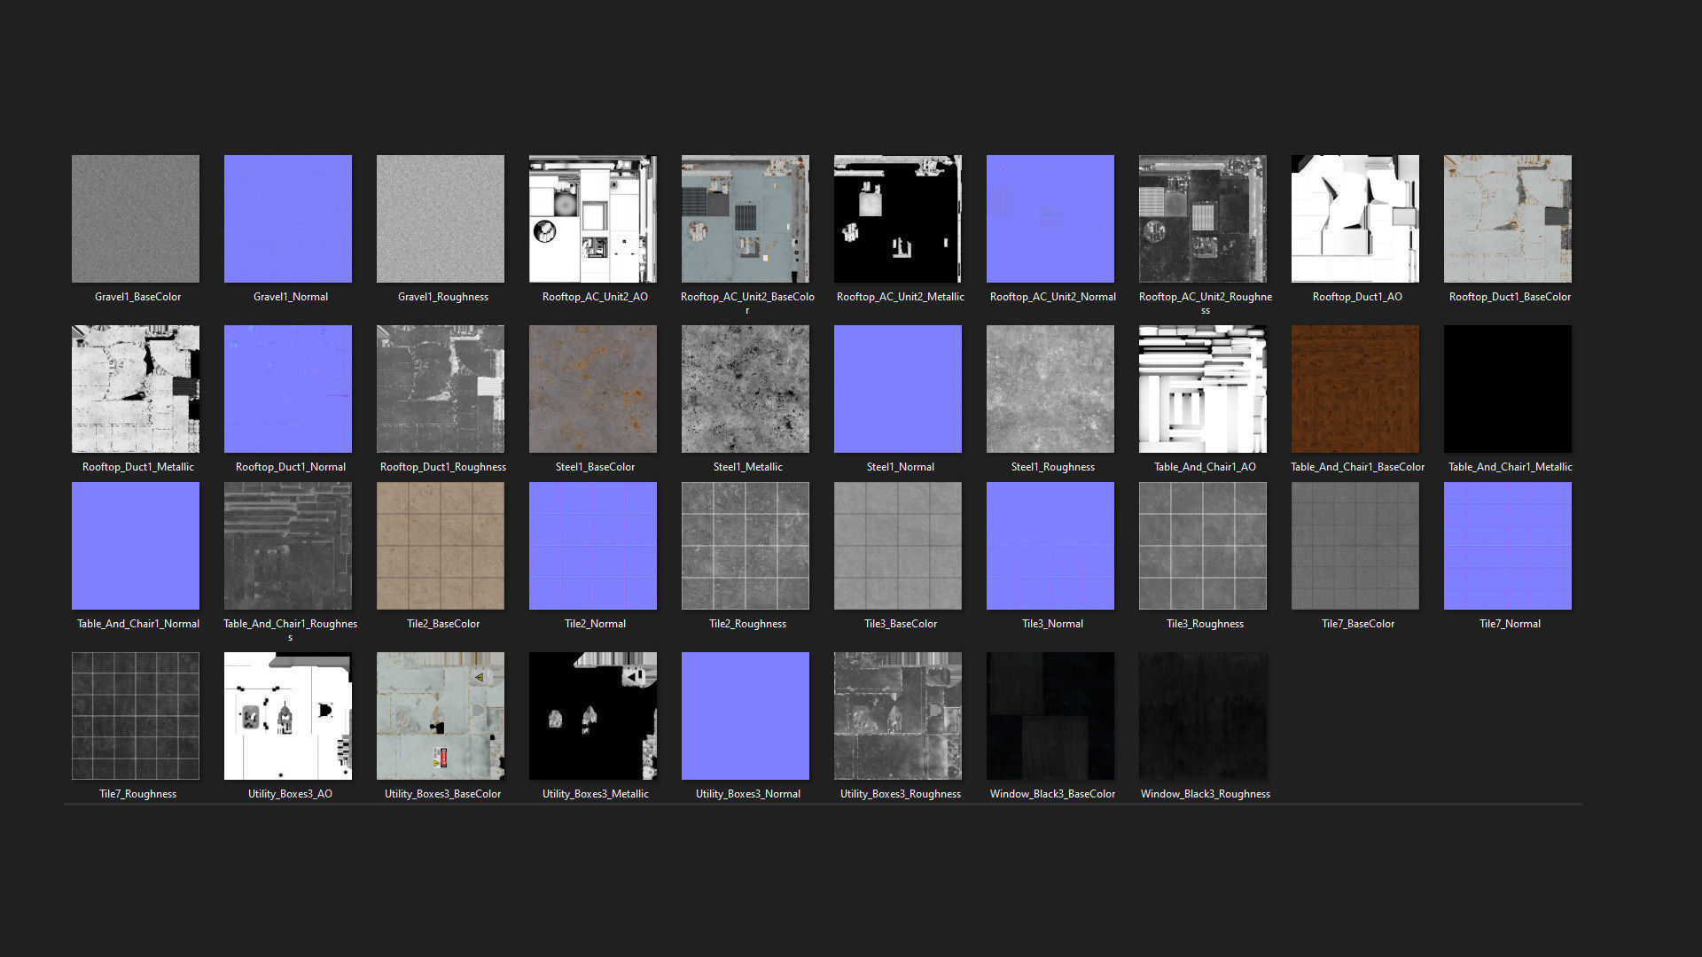Select the Tile3_Roughness grid texture
The width and height of the screenshot is (1702, 957).
pyautogui.click(x=1203, y=546)
